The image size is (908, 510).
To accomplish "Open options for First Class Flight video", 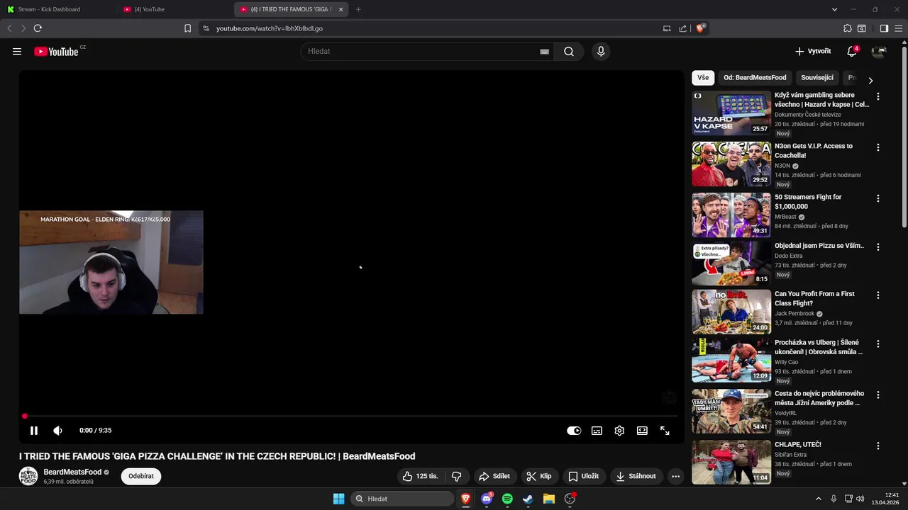I will click(878, 295).
